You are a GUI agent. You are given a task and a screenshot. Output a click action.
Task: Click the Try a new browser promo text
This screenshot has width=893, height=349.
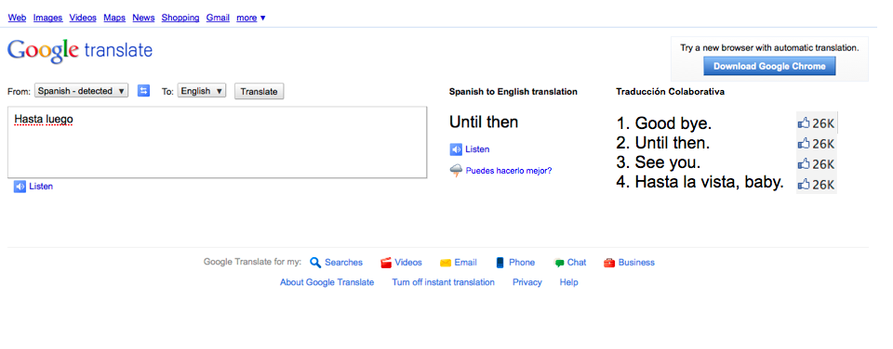[x=769, y=48]
